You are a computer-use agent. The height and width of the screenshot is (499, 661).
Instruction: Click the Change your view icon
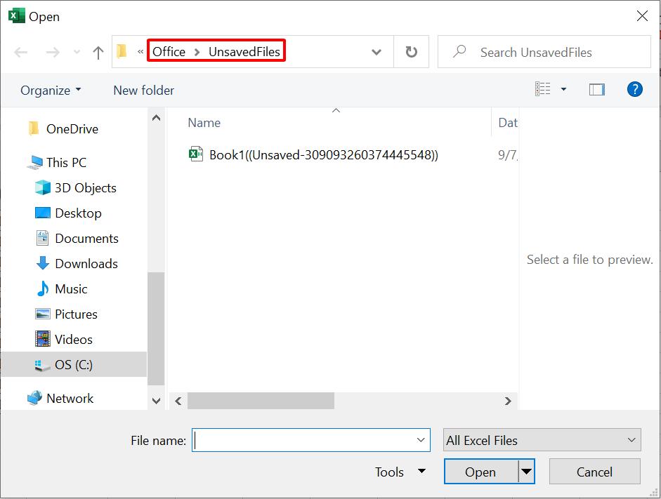(x=543, y=89)
